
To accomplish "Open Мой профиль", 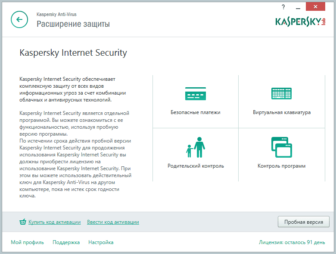I will tap(27, 242).
